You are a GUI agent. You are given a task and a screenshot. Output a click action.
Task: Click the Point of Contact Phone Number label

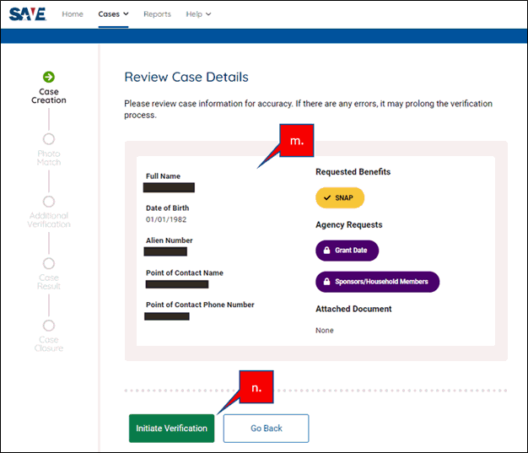point(200,305)
